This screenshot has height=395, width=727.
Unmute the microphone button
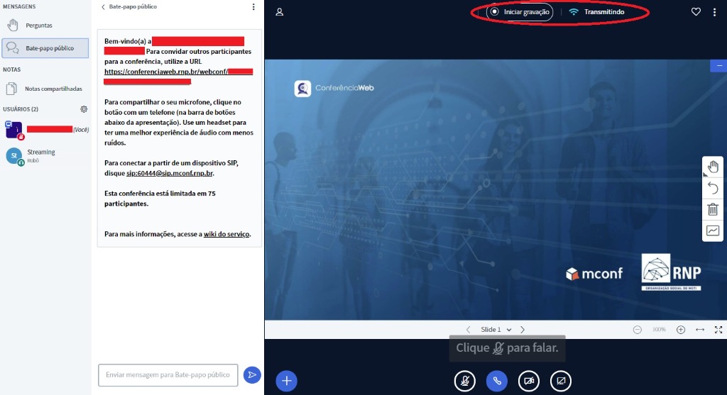(464, 381)
